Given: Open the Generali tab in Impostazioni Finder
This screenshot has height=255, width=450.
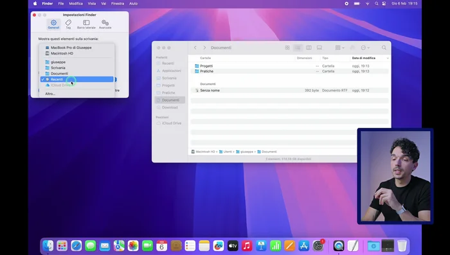Looking at the screenshot, I should pyautogui.click(x=53, y=24).
